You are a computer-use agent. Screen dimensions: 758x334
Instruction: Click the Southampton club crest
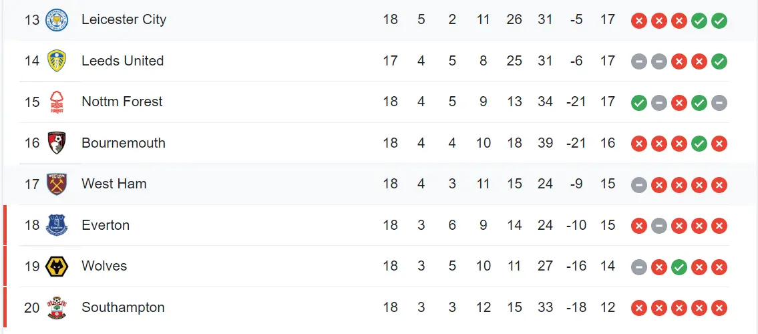(57, 308)
